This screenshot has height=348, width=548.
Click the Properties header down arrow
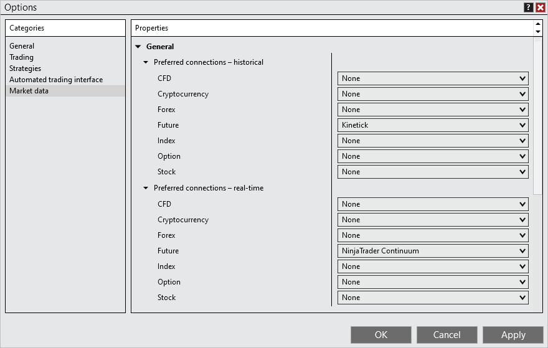(x=538, y=32)
